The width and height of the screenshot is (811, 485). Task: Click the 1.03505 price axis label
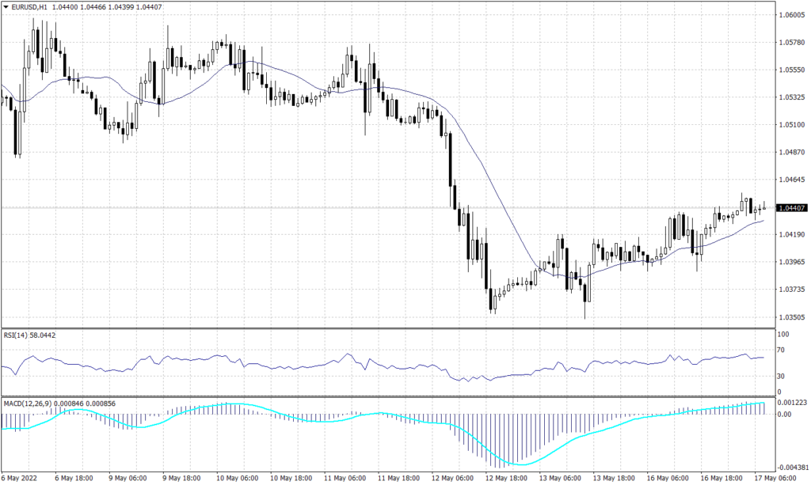point(792,316)
